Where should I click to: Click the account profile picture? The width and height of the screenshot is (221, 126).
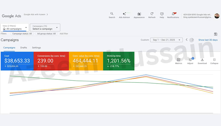click(x=217, y=16)
